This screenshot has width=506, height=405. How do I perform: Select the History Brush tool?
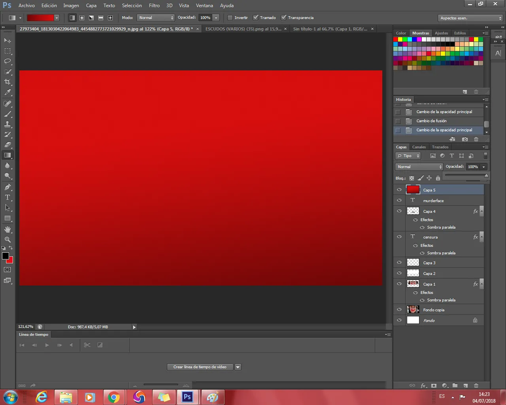tap(8, 134)
